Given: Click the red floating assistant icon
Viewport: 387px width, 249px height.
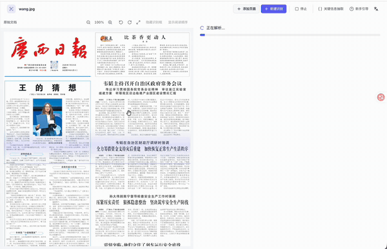Looking at the screenshot, I should pos(381,97).
